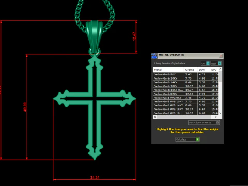Click the scroll left arrow under the metals list
248x186 pixels.
pyautogui.click(x=155, y=117)
